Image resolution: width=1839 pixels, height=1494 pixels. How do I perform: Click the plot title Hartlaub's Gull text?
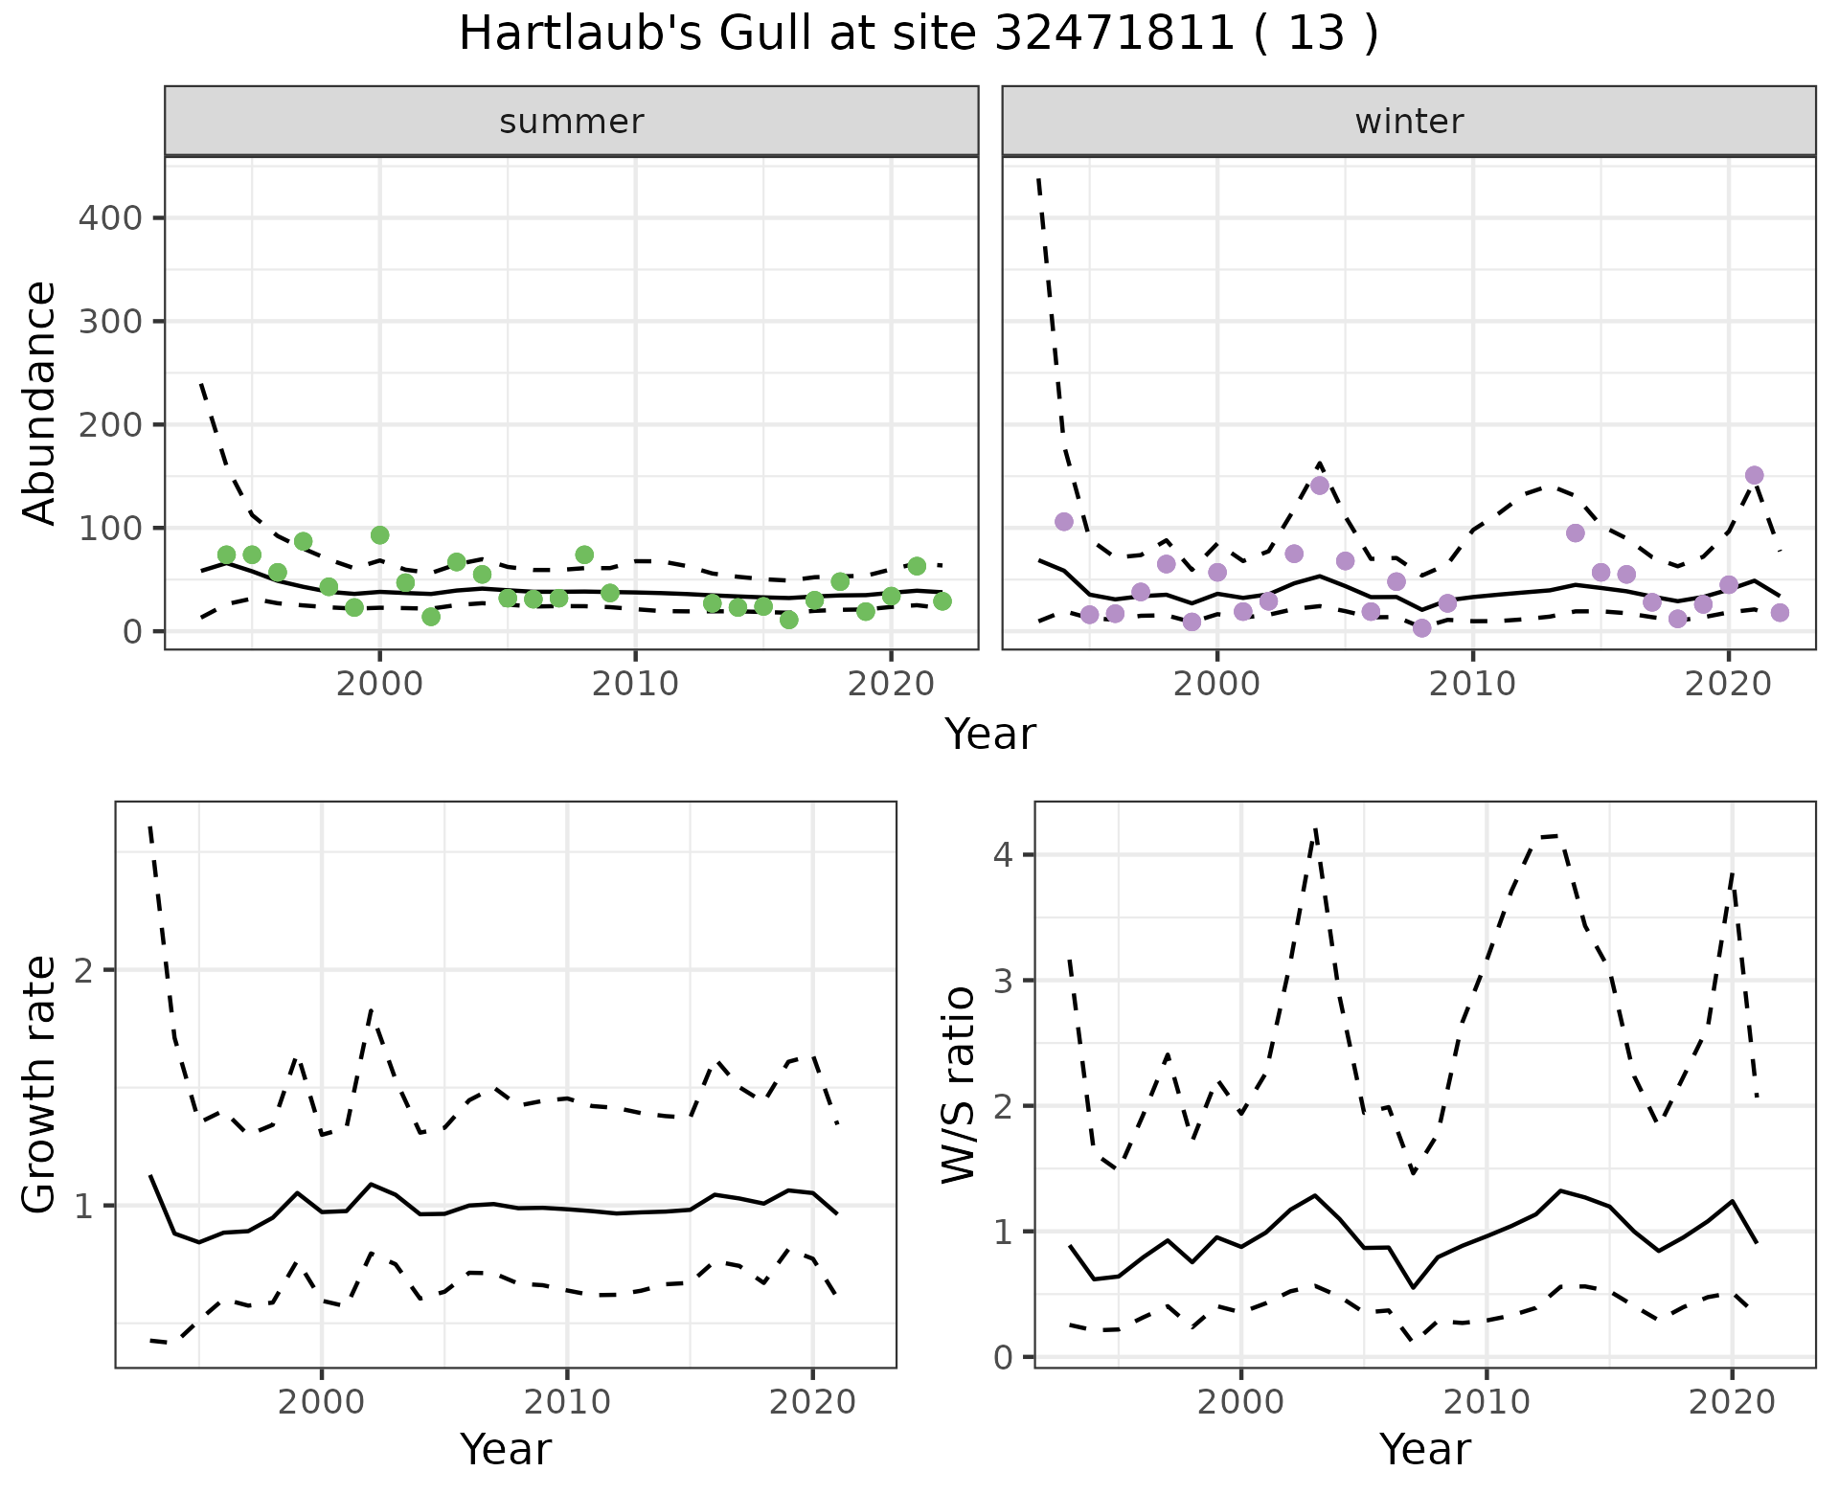pyautogui.click(x=918, y=34)
